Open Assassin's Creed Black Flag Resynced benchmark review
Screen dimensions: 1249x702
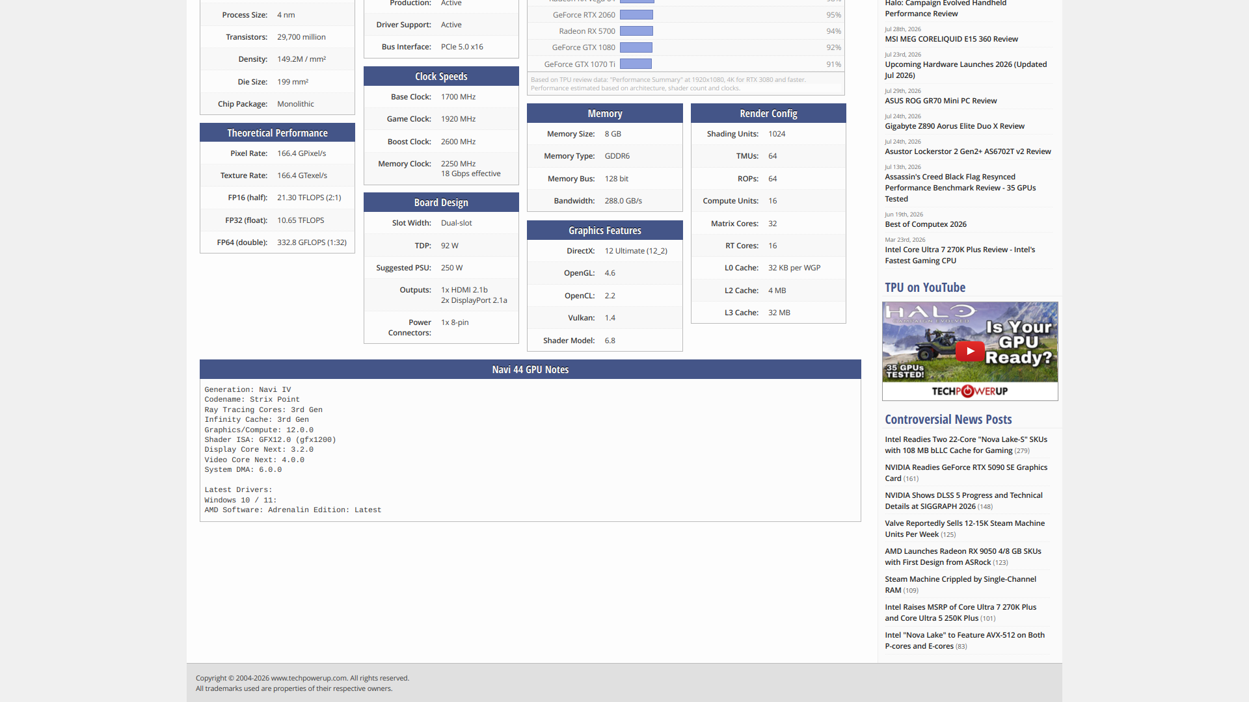960,188
